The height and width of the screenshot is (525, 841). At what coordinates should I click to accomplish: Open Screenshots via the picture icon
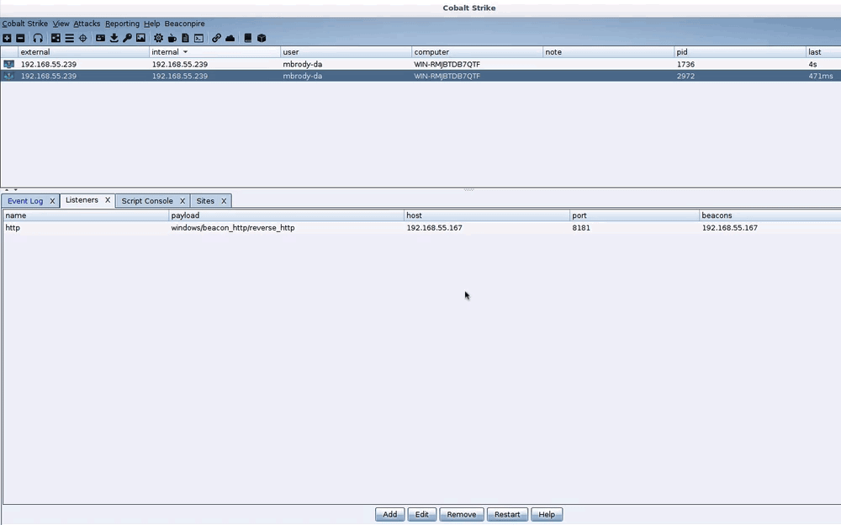point(140,38)
